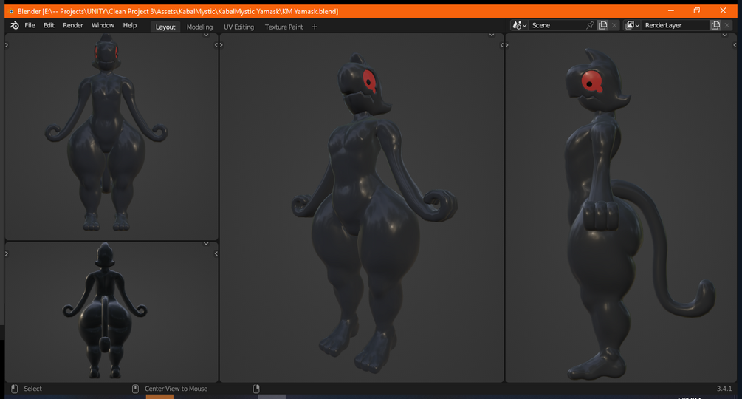Viewport: 742px width, 399px height.
Task: Edit the RenderLayer name field
Action: point(676,26)
